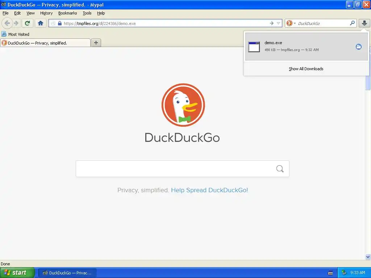Click the padlock site security icon
Screen dimensions: 371x278
coord(60,24)
